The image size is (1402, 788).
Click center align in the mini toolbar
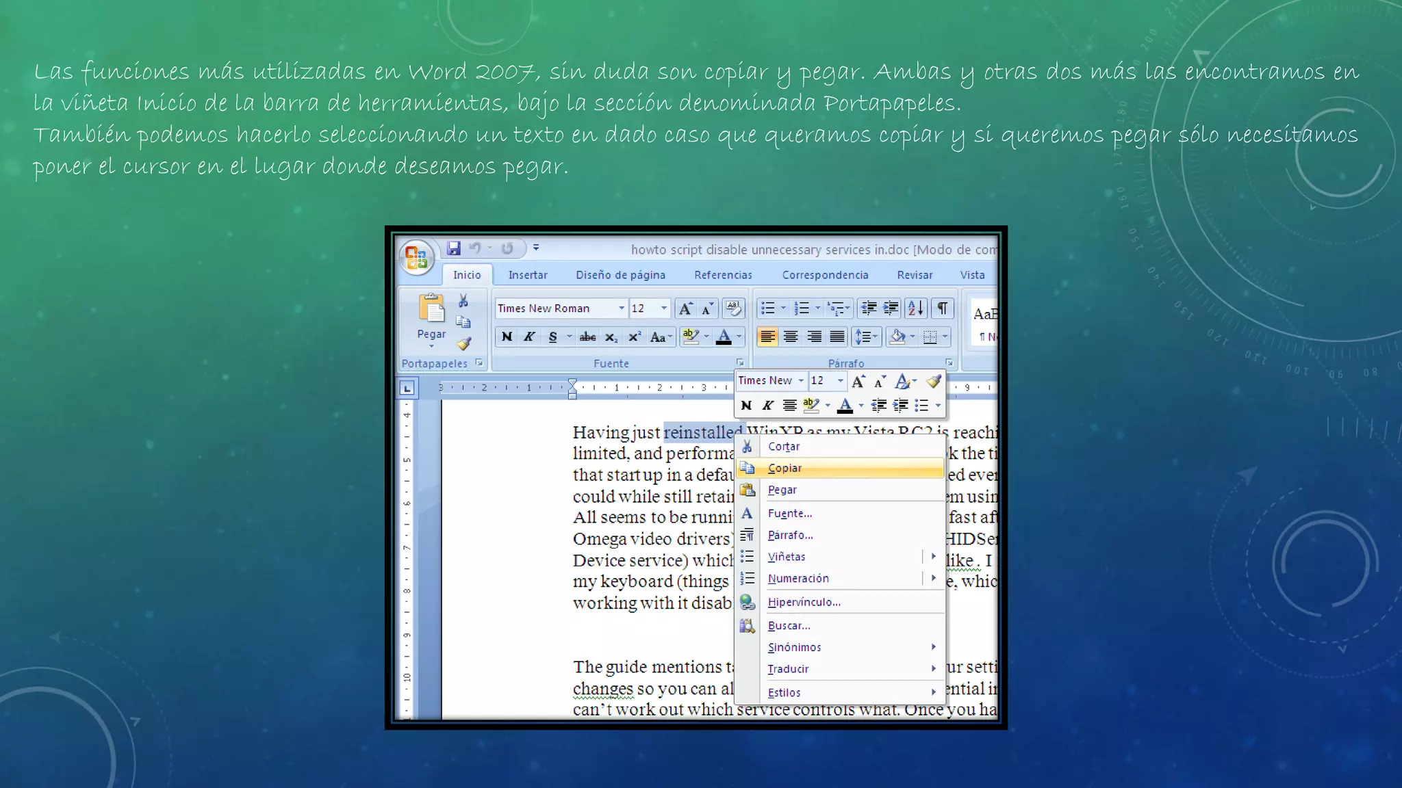789,406
